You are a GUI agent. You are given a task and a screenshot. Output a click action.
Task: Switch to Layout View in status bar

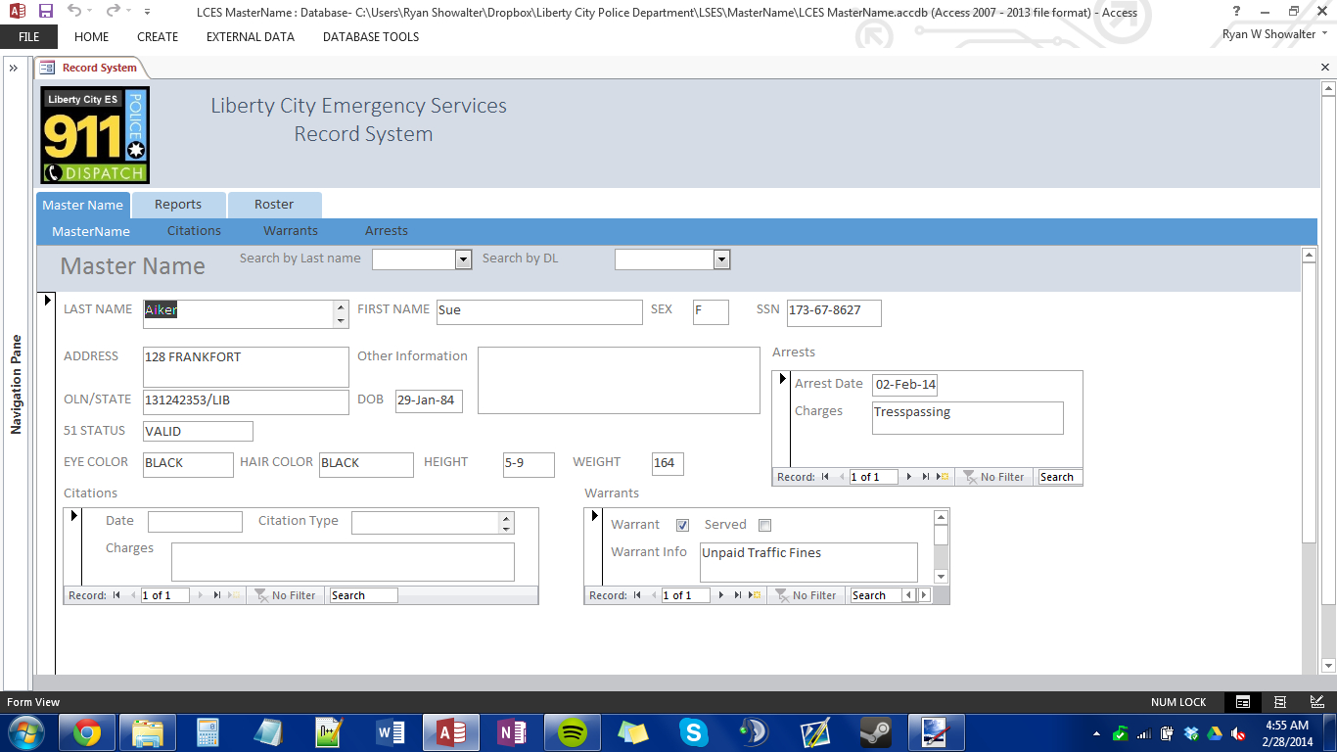pos(1280,702)
